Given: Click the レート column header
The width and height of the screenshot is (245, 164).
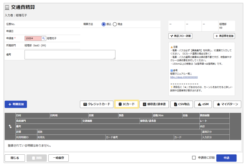Looking at the screenshot, I should pyautogui.click(x=215, y=121).
